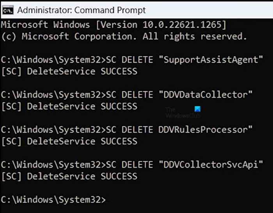Click the "Administrator: Command Prompt" title text
The height and width of the screenshot is (213, 273).
tap(82, 10)
